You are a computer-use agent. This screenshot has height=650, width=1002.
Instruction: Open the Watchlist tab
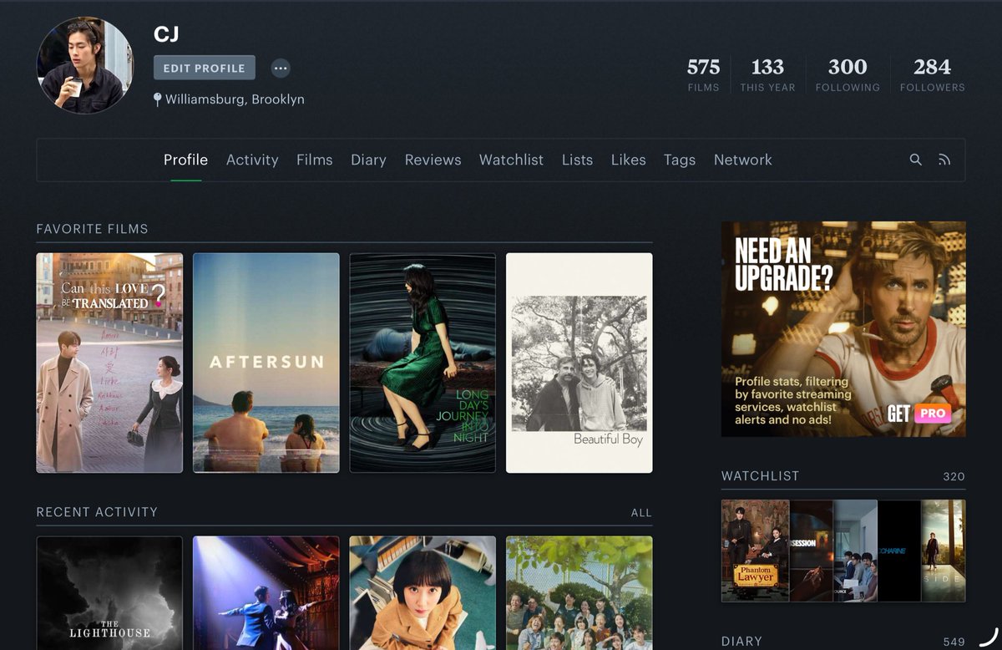511,160
